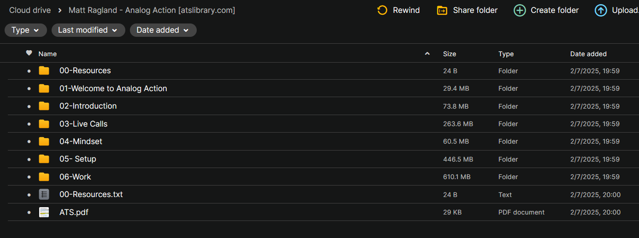Toggle the Name column sort arrow

click(x=427, y=54)
